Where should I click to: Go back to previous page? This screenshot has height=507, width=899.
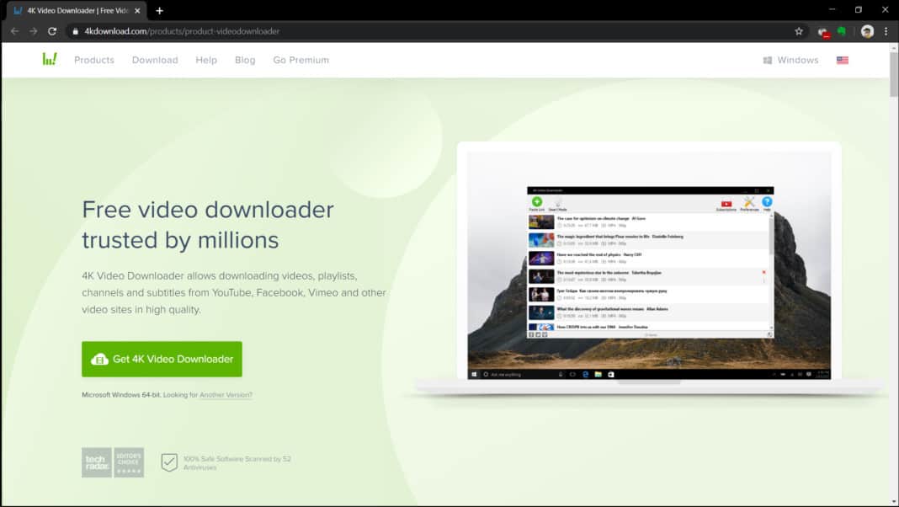15,31
